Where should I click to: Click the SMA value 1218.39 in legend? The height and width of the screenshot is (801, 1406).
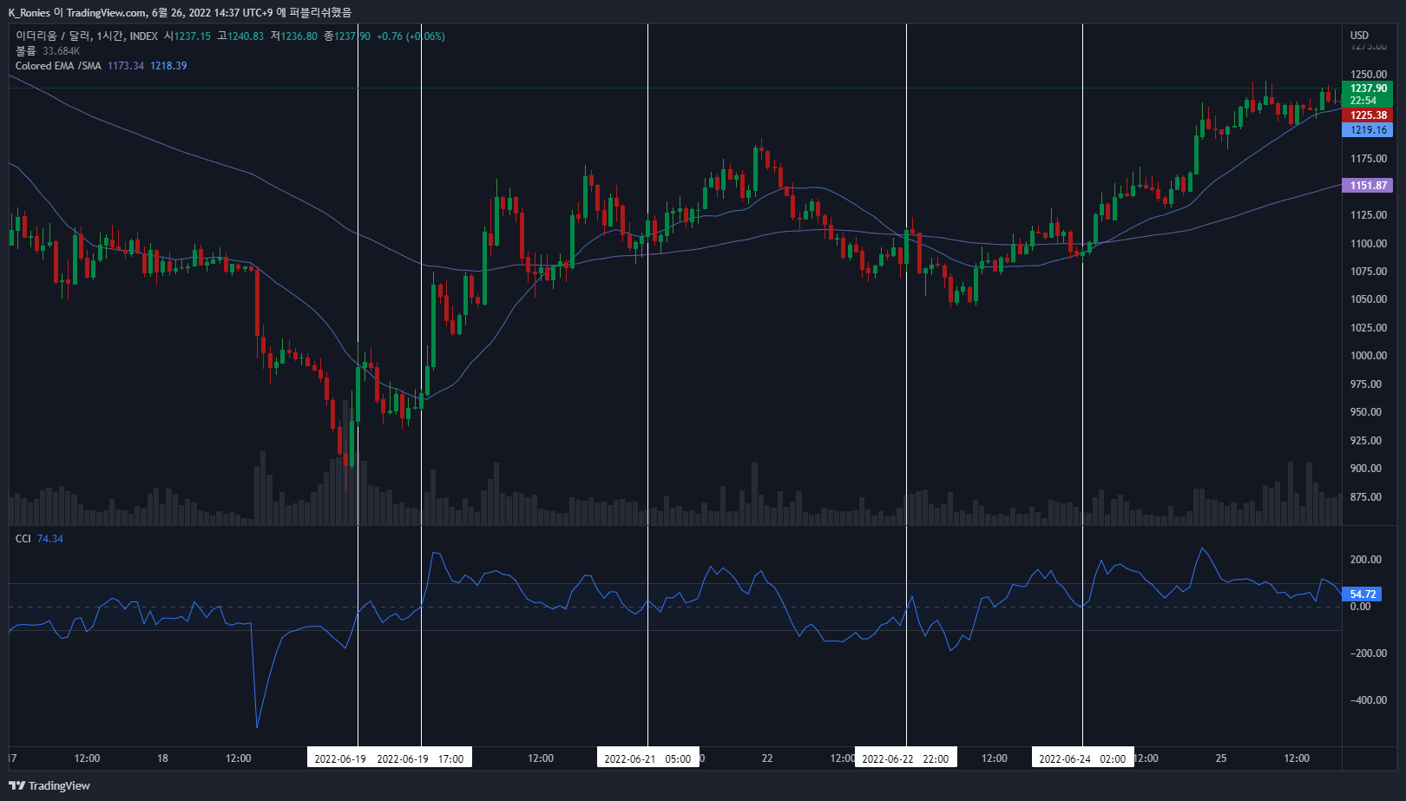pos(168,66)
